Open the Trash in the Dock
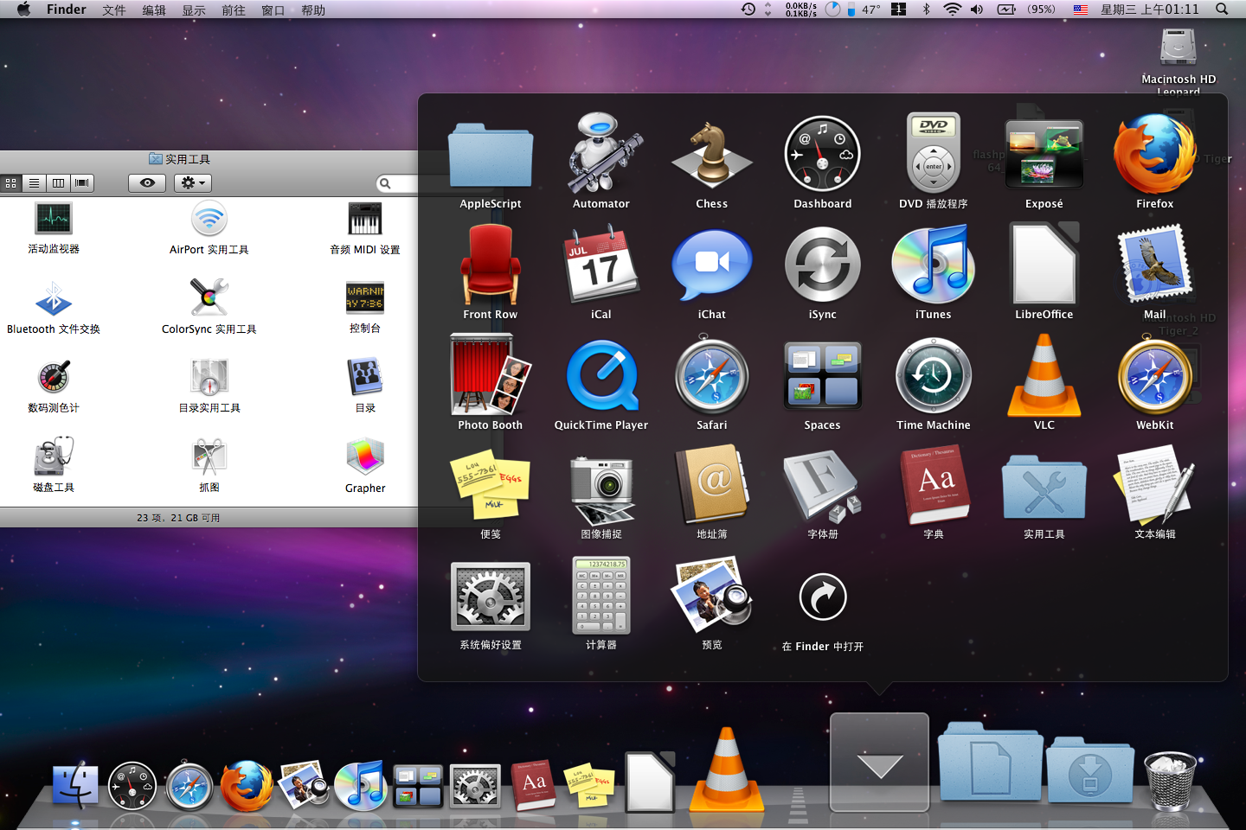Viewport: 1246px width, 830px height. pos(1170,781)
